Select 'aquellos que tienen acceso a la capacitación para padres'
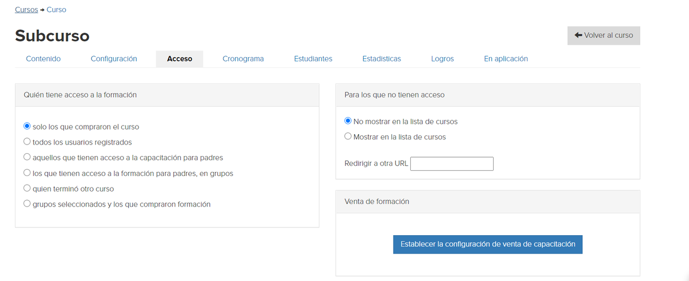The height and width of the screenshot is (281, 689). [27, 157]
